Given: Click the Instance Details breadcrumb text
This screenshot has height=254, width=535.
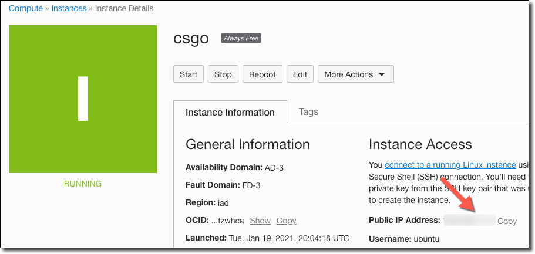Looking at the screenshot, I should (124, 9).
